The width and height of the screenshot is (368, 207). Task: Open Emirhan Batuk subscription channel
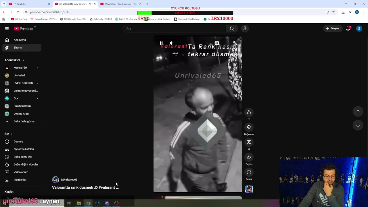click(22, 106)
